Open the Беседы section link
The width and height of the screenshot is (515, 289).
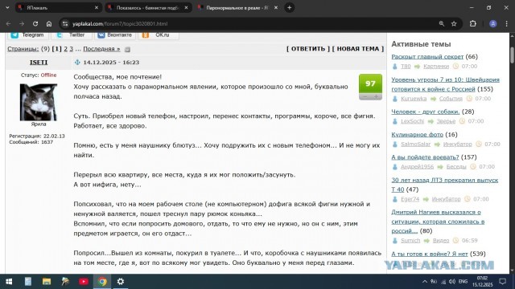point(456,167)
